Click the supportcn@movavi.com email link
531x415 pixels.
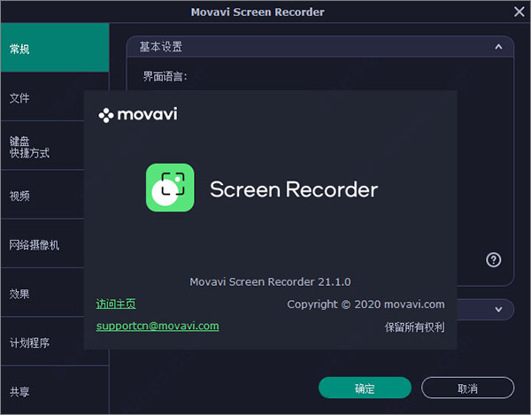point(158,326)
